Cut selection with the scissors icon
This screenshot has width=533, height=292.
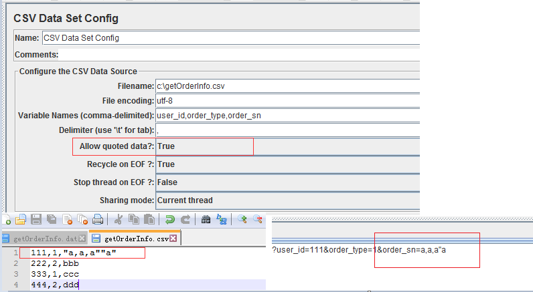(118, 220)
